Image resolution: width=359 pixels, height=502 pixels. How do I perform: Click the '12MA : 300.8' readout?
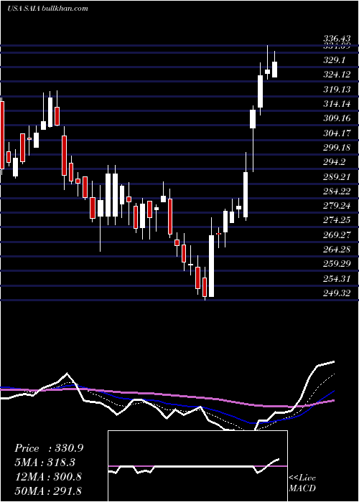tap(48, 477)
